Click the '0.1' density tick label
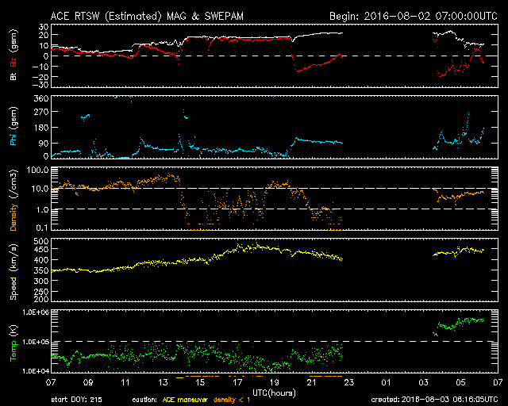The width and height of the screenshot is (508, 406). pos(42,228)
